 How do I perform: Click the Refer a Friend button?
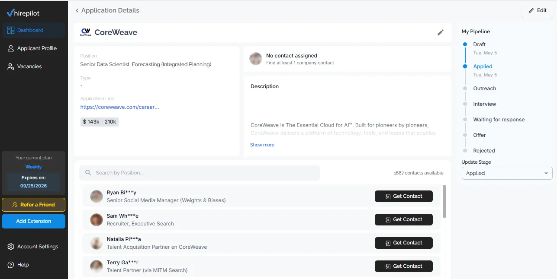pyautogui.click(x=33, y=205)
